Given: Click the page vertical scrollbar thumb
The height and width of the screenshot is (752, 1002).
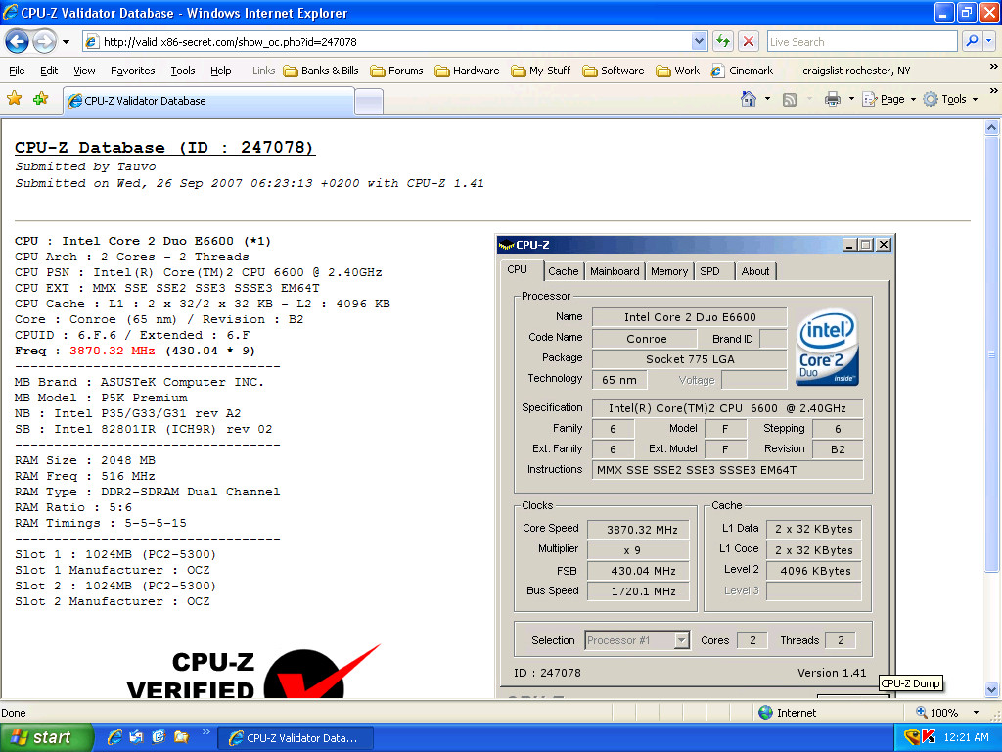Looking at the screenshot, I should click(991, 354).
